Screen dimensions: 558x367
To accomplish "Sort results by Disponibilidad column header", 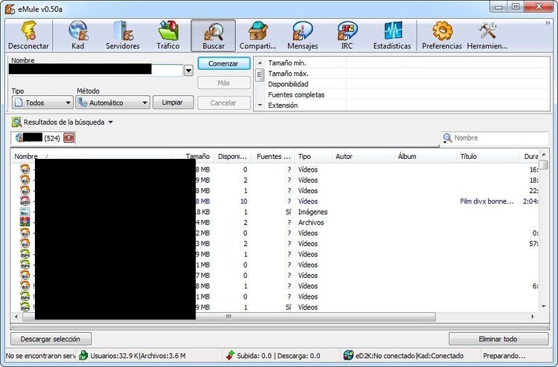I will (232, 156).
